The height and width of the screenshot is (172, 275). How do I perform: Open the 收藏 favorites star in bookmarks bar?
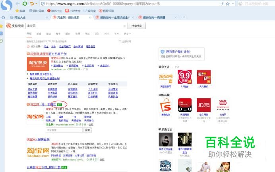coord(20,11)
